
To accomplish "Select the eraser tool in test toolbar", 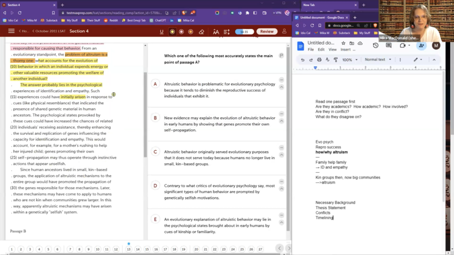I will click(201, 32).
